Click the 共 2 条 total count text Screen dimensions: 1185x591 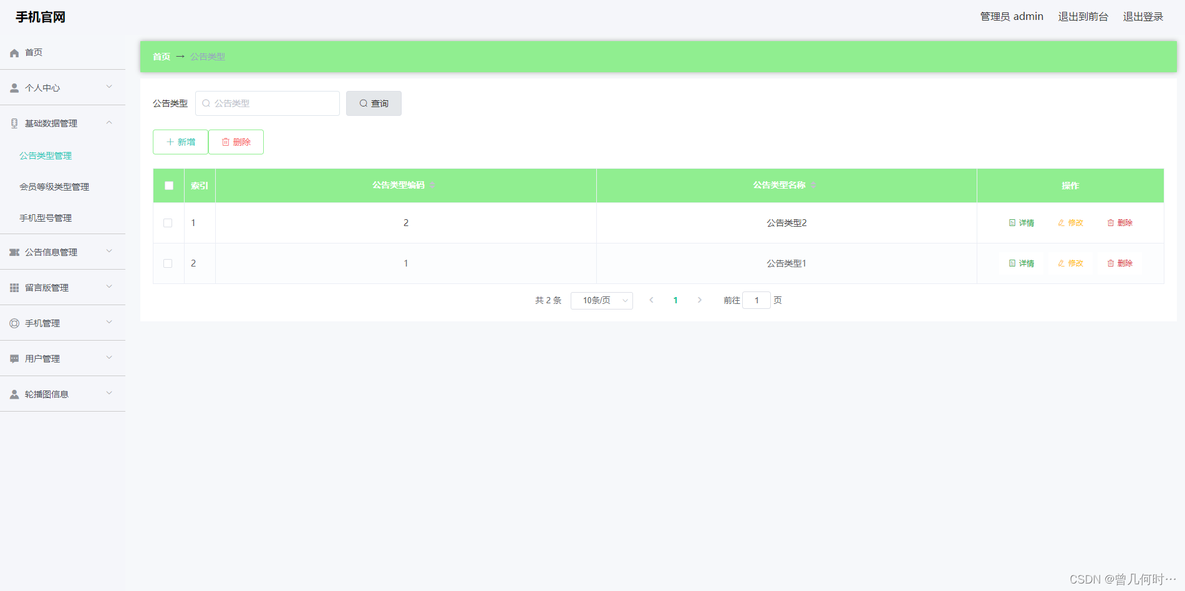[x=548, y=300]
